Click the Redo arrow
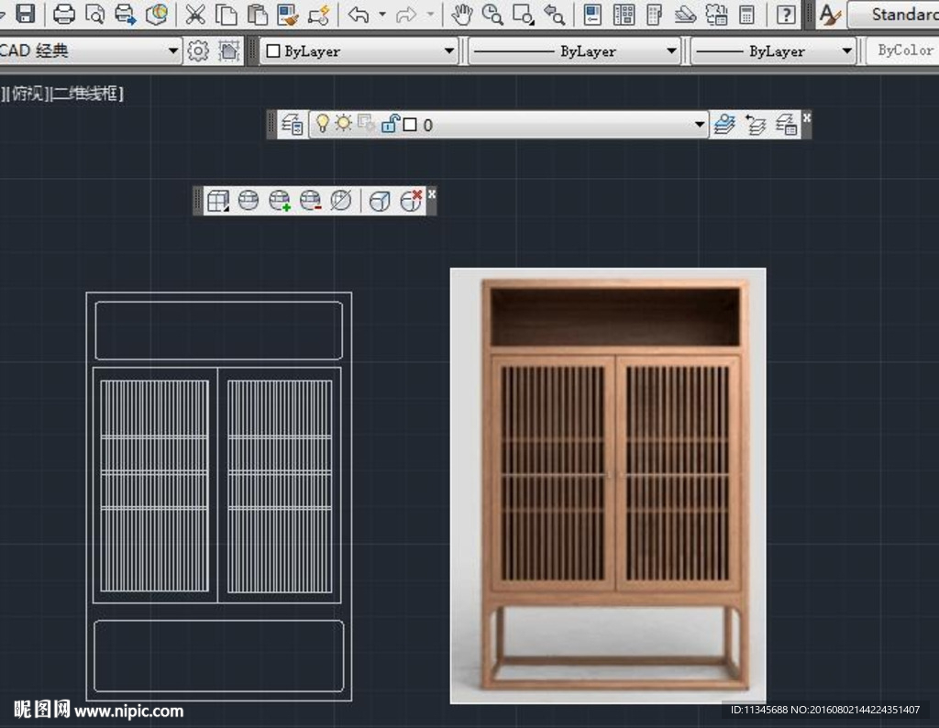 coord(406,13)
